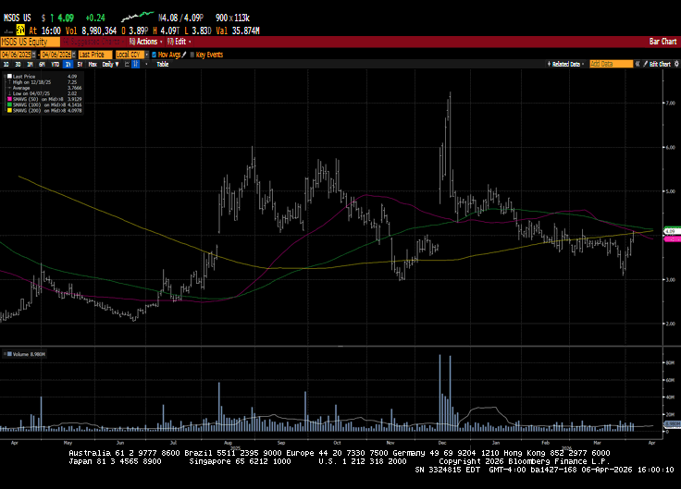Open the Edit dropdown menu

[179, 42]
